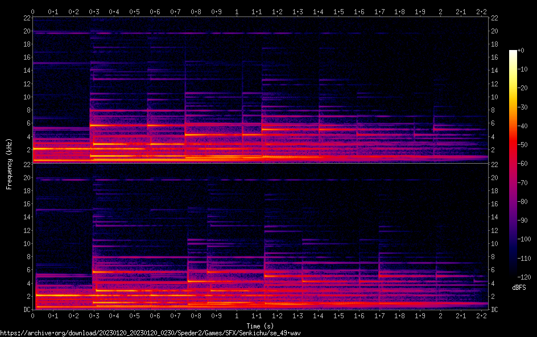Click the 1.7 tick on the bottom time axis

(x=379, y=315)
